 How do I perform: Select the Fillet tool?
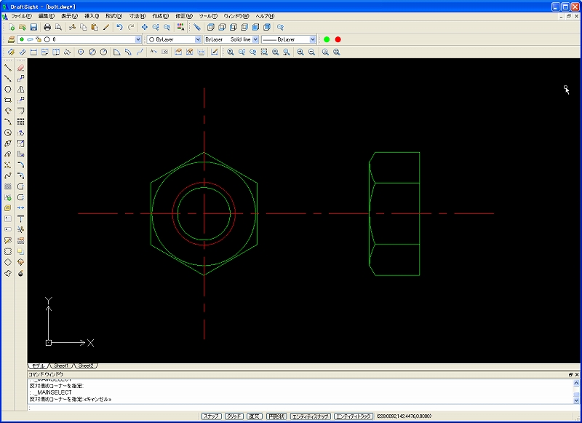click(21, 165)
